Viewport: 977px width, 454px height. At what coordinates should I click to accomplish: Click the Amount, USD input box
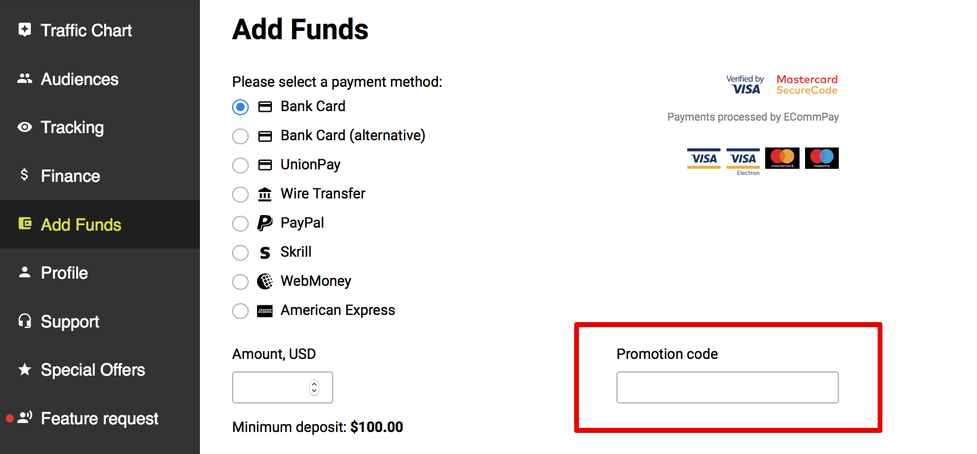(x=283, y=387)
